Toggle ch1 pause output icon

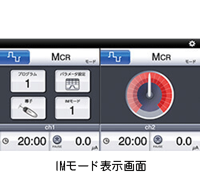[x=57, y=141]
